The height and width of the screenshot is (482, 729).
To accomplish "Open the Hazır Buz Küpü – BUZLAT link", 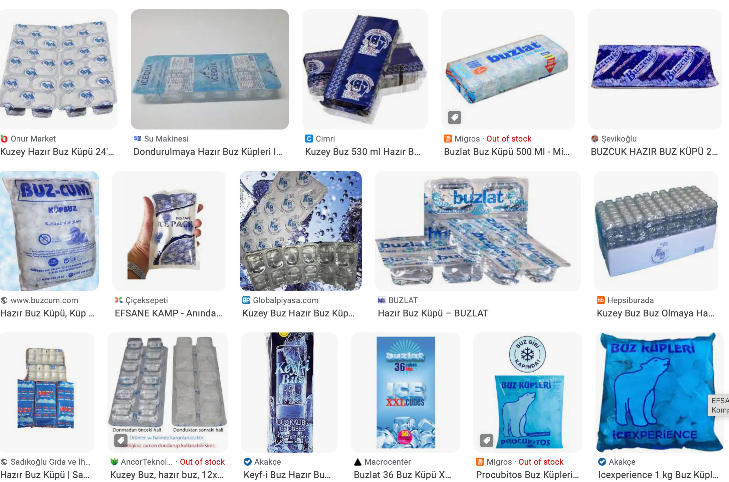I will coord(433,313).
